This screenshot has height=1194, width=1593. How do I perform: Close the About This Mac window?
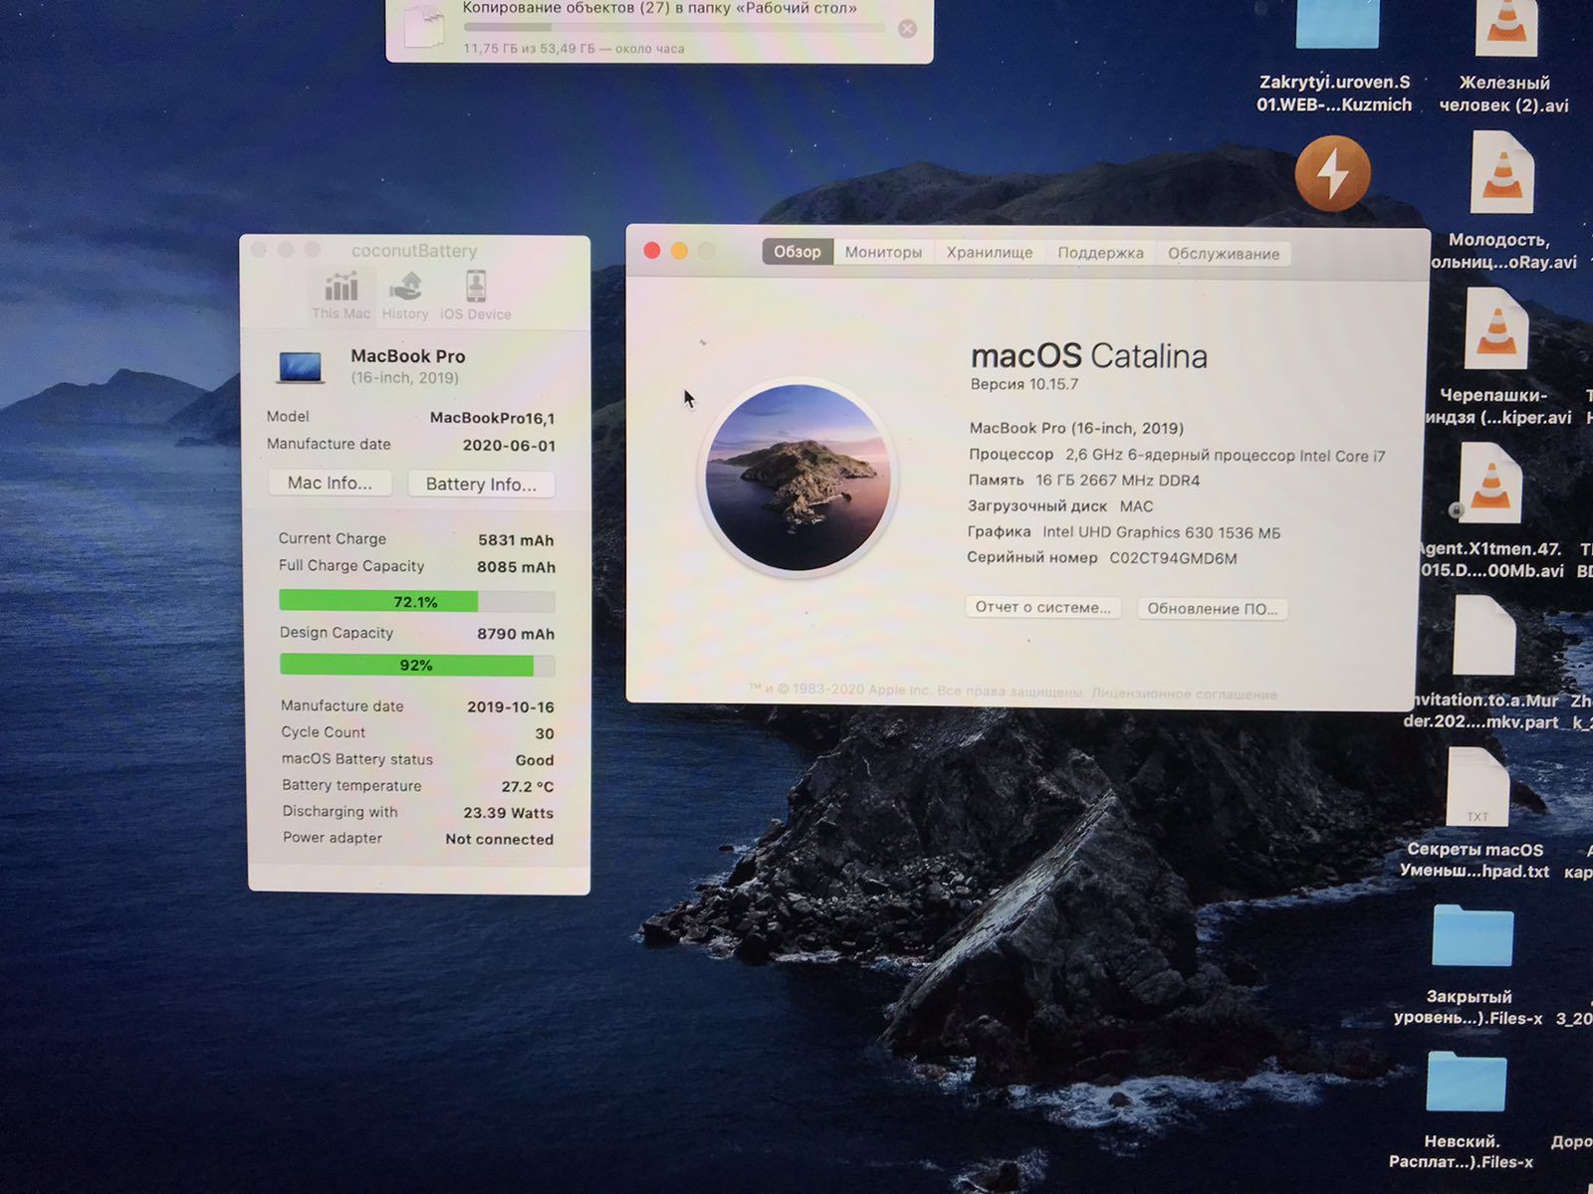pyautogui.click(x=652, y=251)
